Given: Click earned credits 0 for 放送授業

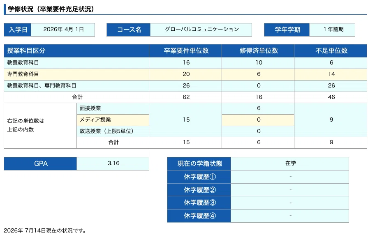Looking at the screenshot, I should 258,131.
